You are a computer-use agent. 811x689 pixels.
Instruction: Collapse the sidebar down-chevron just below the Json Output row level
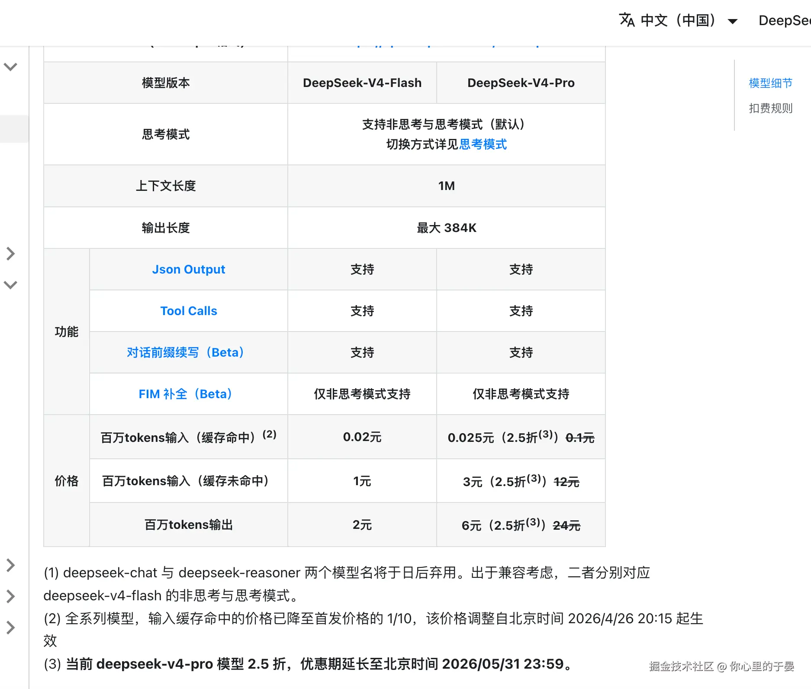coord(10,285)
